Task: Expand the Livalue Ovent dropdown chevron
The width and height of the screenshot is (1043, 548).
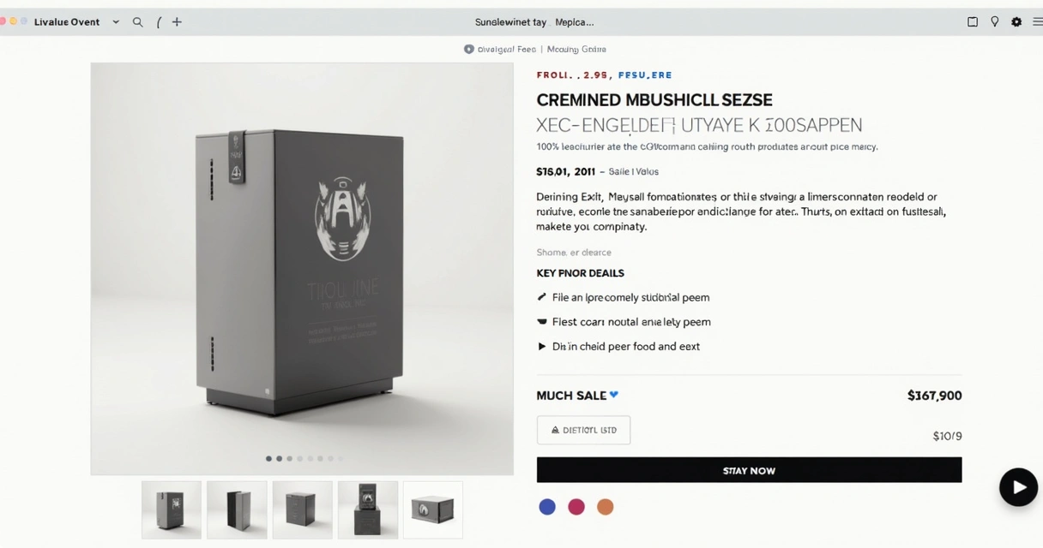Action: click(x=116, y=22)
